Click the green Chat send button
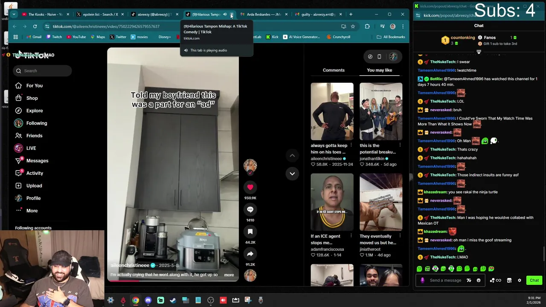Viewport: 546px width, 307px height. tap(534, 281)
